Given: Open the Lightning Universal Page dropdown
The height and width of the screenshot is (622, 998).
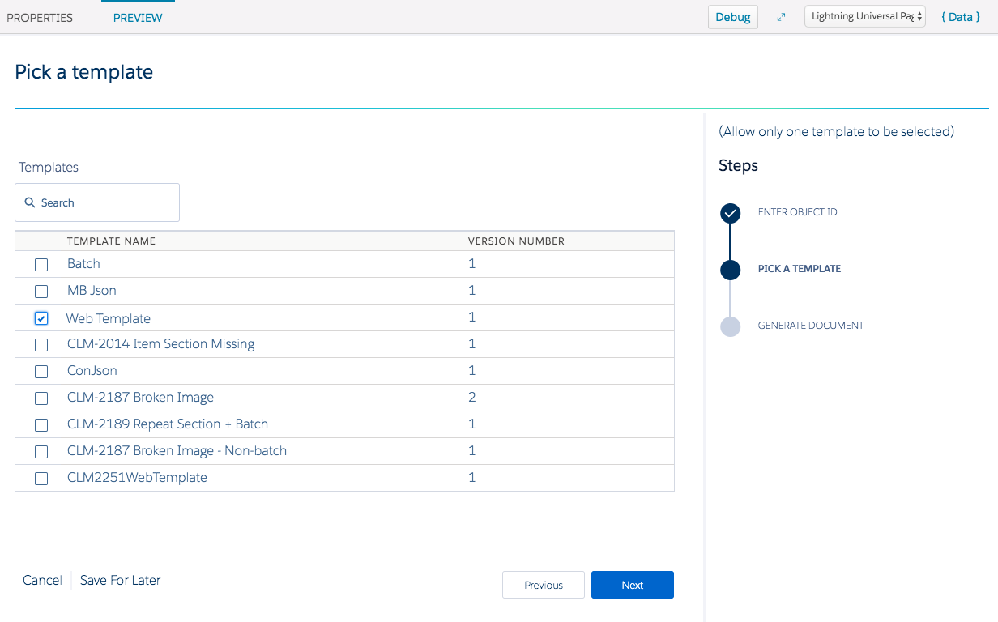Looking at the screenshot, I should click(x=864, y=16).
